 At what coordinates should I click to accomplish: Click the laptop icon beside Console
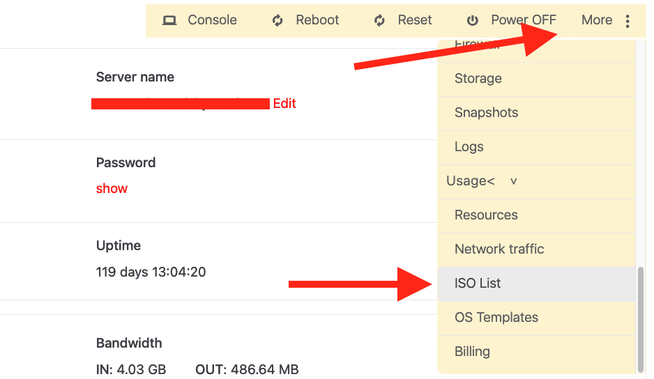pos(169,20)
